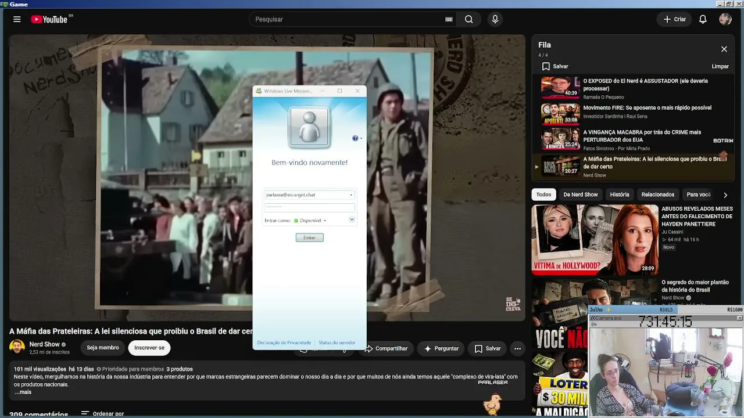Image resolution: width=744 pixels, height=418 pixels.
Task: Expand Messenger sign-in options chevron
Action: point(352,219)
